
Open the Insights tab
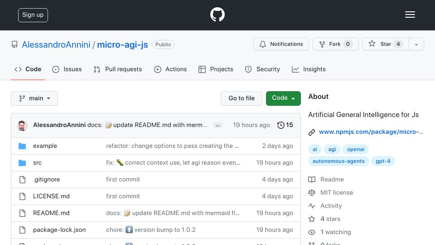click(x=309, y=69)
